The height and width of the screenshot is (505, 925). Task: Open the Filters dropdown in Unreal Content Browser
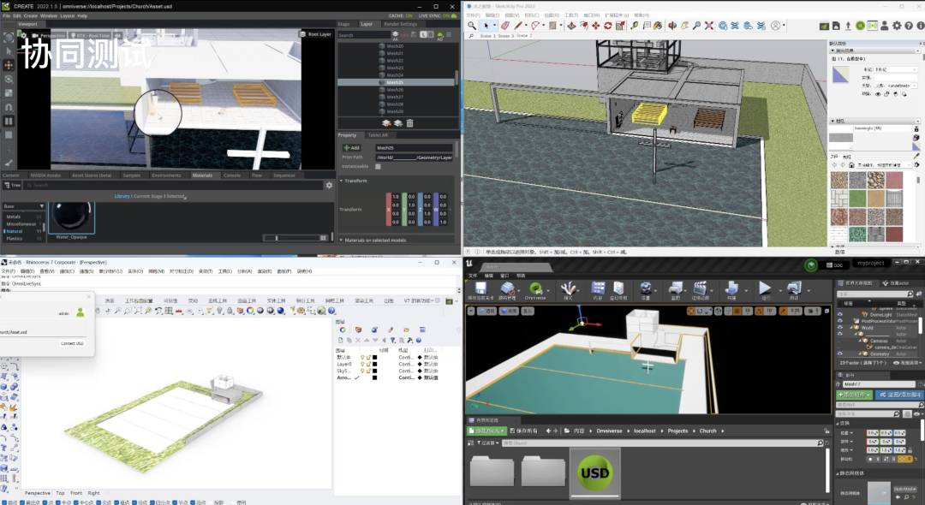point(487,443)
